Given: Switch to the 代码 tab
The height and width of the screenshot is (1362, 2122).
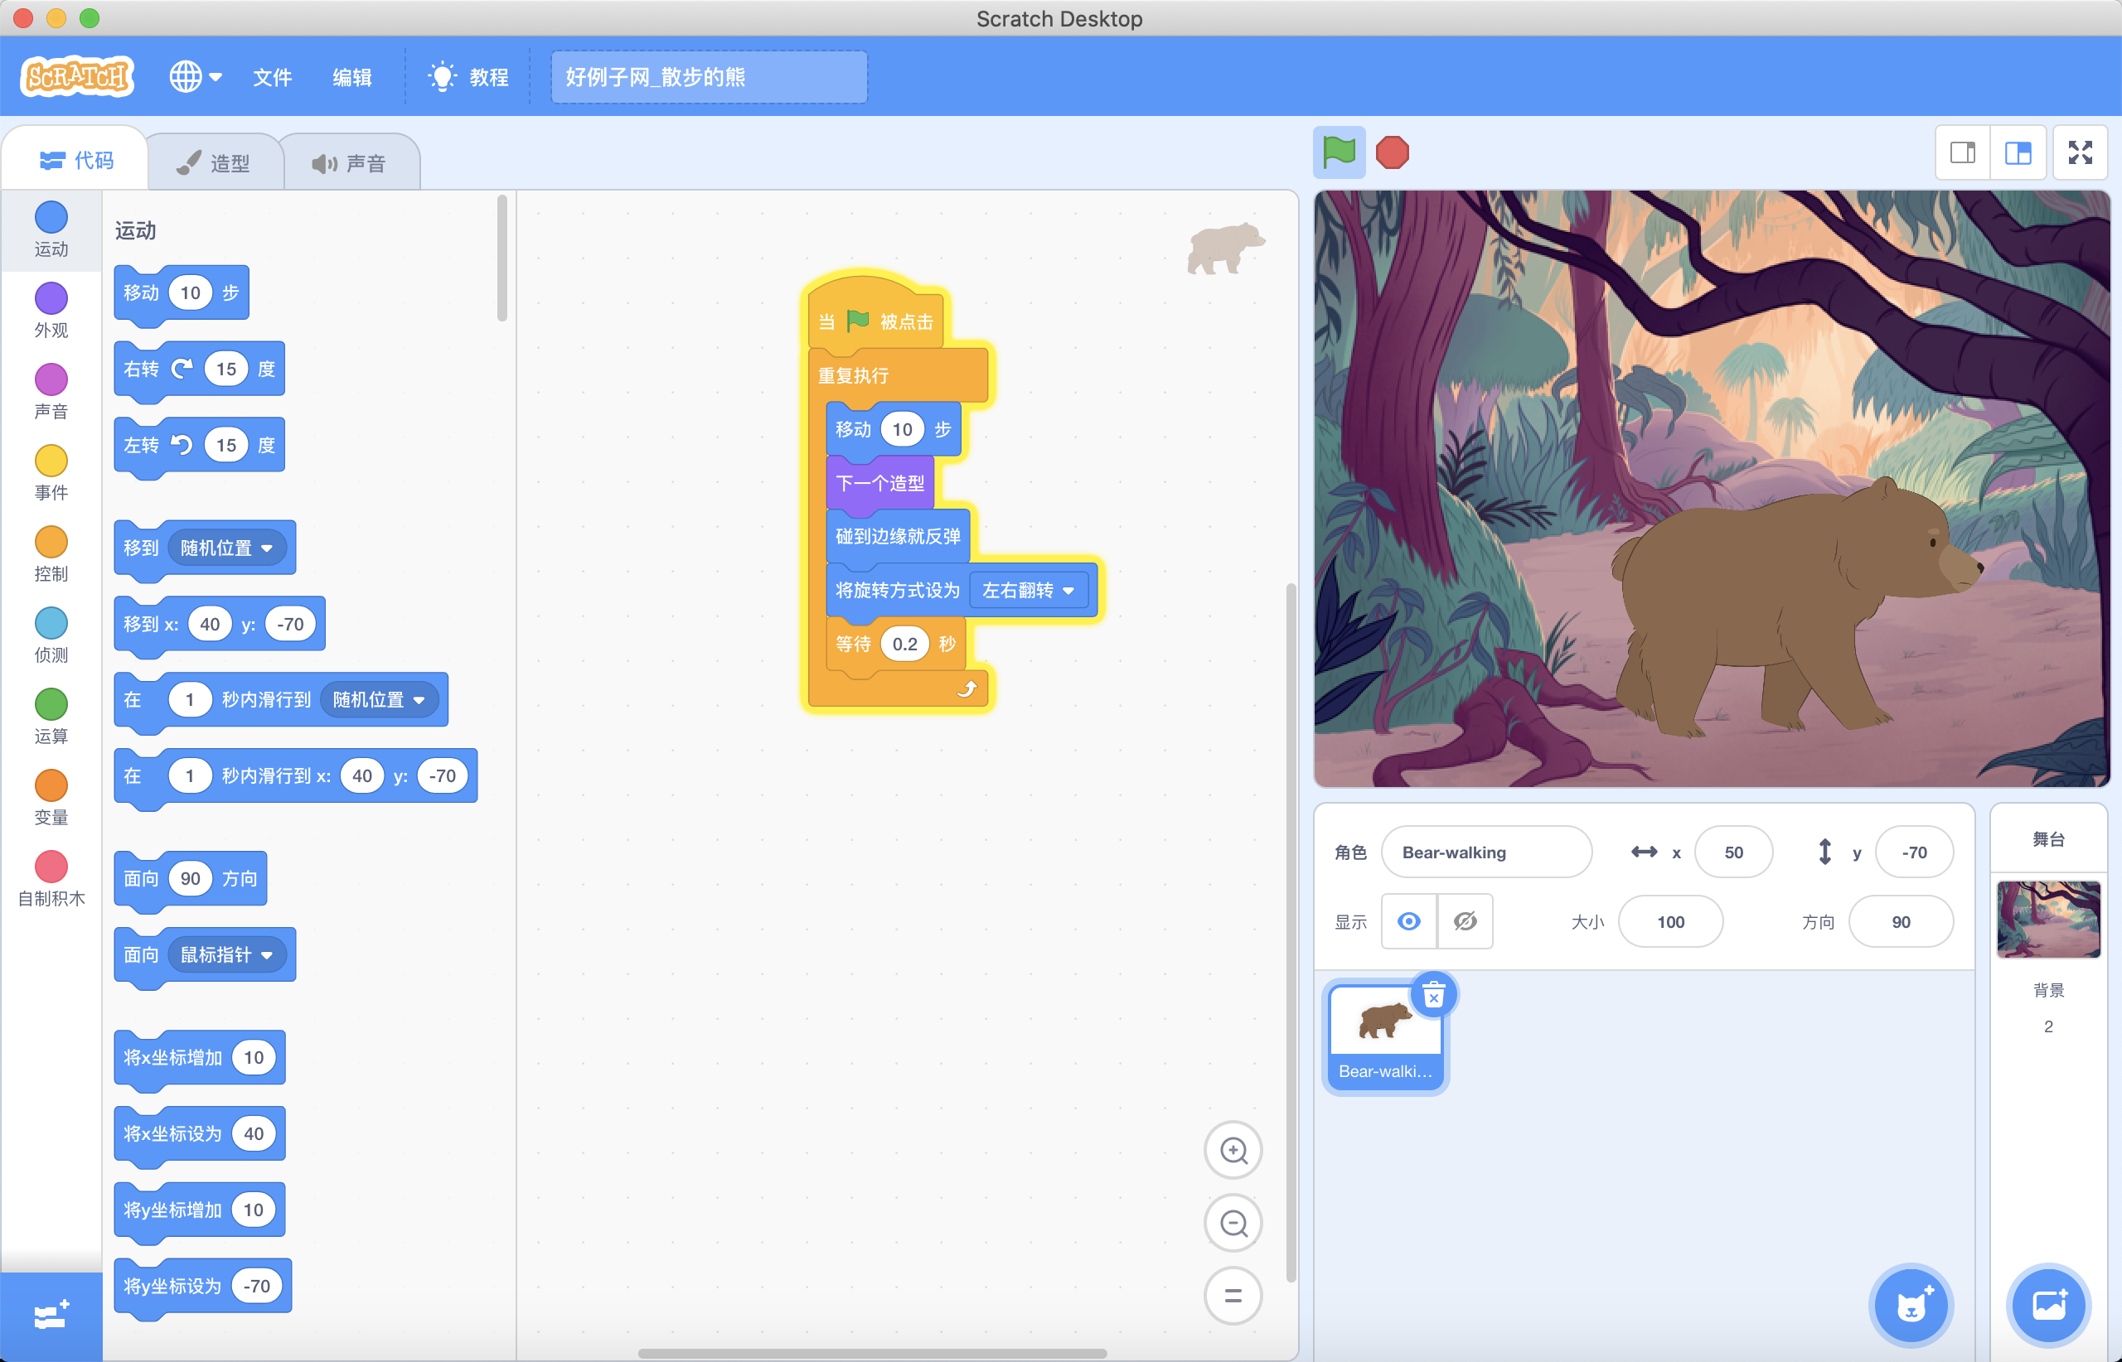Looking at the screenshot, I should (x=76, y=160).
